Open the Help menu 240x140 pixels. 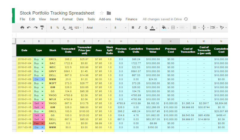point(118,19)
